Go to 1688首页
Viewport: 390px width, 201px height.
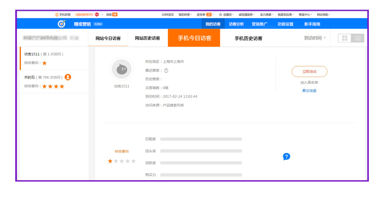click(168, 15)
